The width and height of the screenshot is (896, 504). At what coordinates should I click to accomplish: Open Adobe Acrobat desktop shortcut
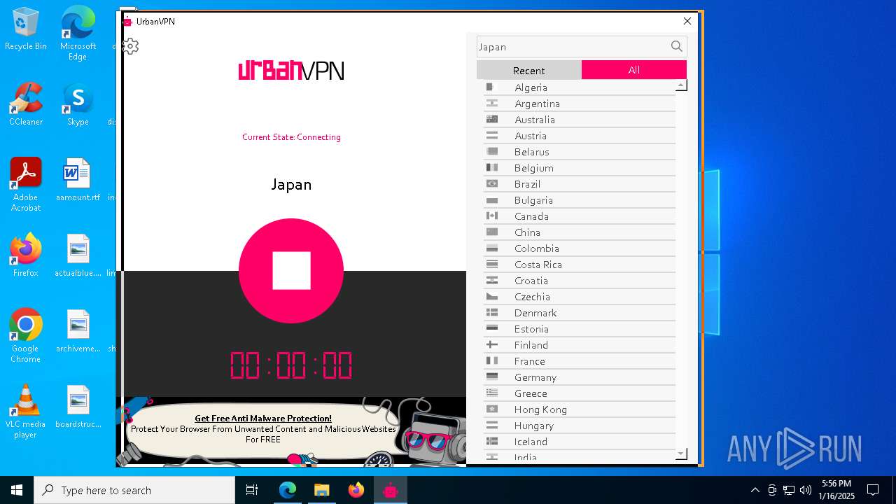[26, 185]
